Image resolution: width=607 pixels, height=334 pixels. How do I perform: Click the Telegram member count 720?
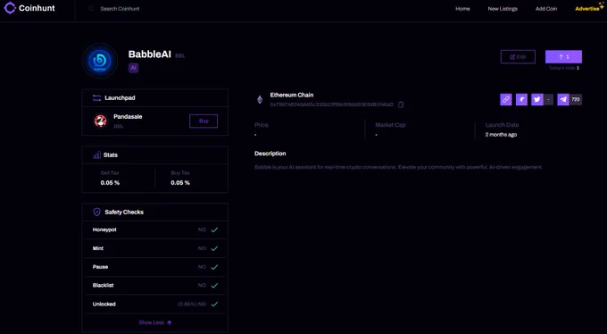pyautogui.click(x=576, y=100)
